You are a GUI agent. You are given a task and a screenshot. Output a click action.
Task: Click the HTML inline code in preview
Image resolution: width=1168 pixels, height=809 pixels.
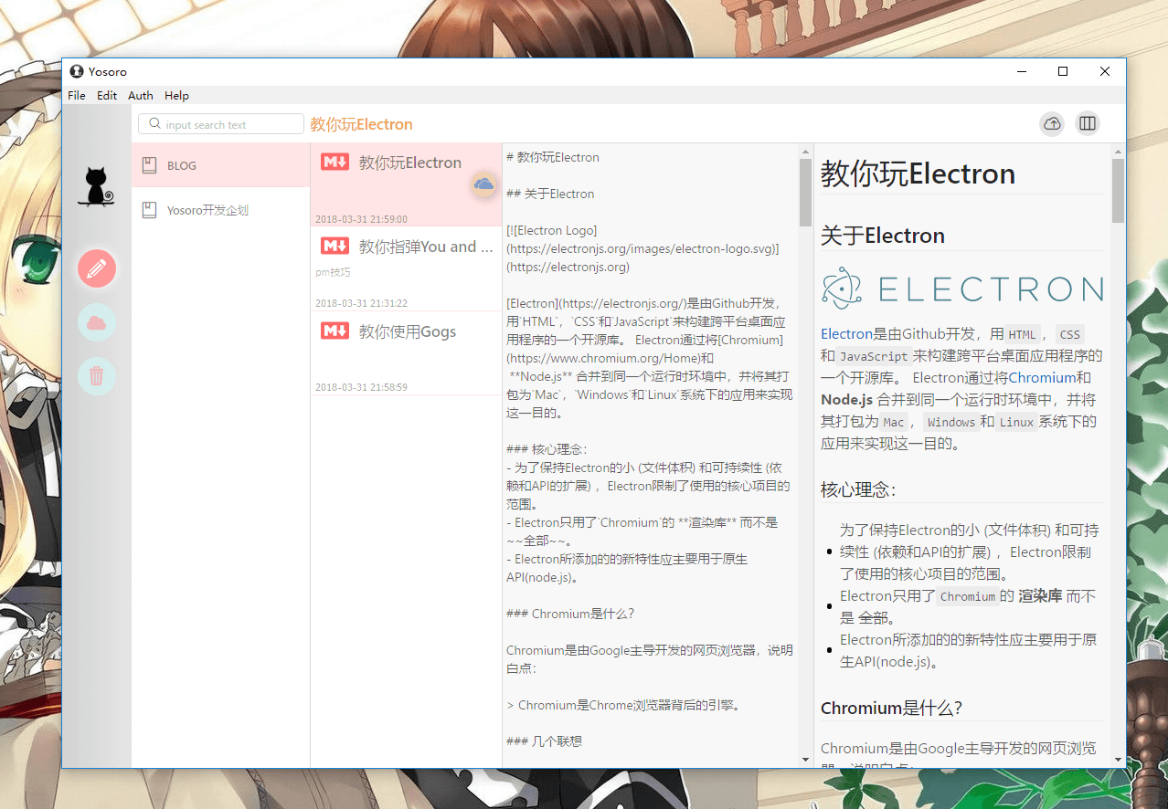1022,334
